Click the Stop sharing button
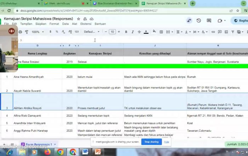248x156 pixels. [151, 142]
